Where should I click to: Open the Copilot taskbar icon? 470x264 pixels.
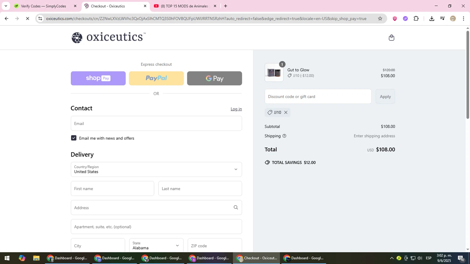[x=22, y=258]
